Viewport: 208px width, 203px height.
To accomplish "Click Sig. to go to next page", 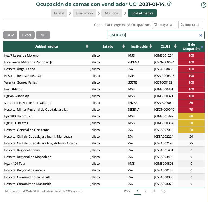I will (163, 191).
